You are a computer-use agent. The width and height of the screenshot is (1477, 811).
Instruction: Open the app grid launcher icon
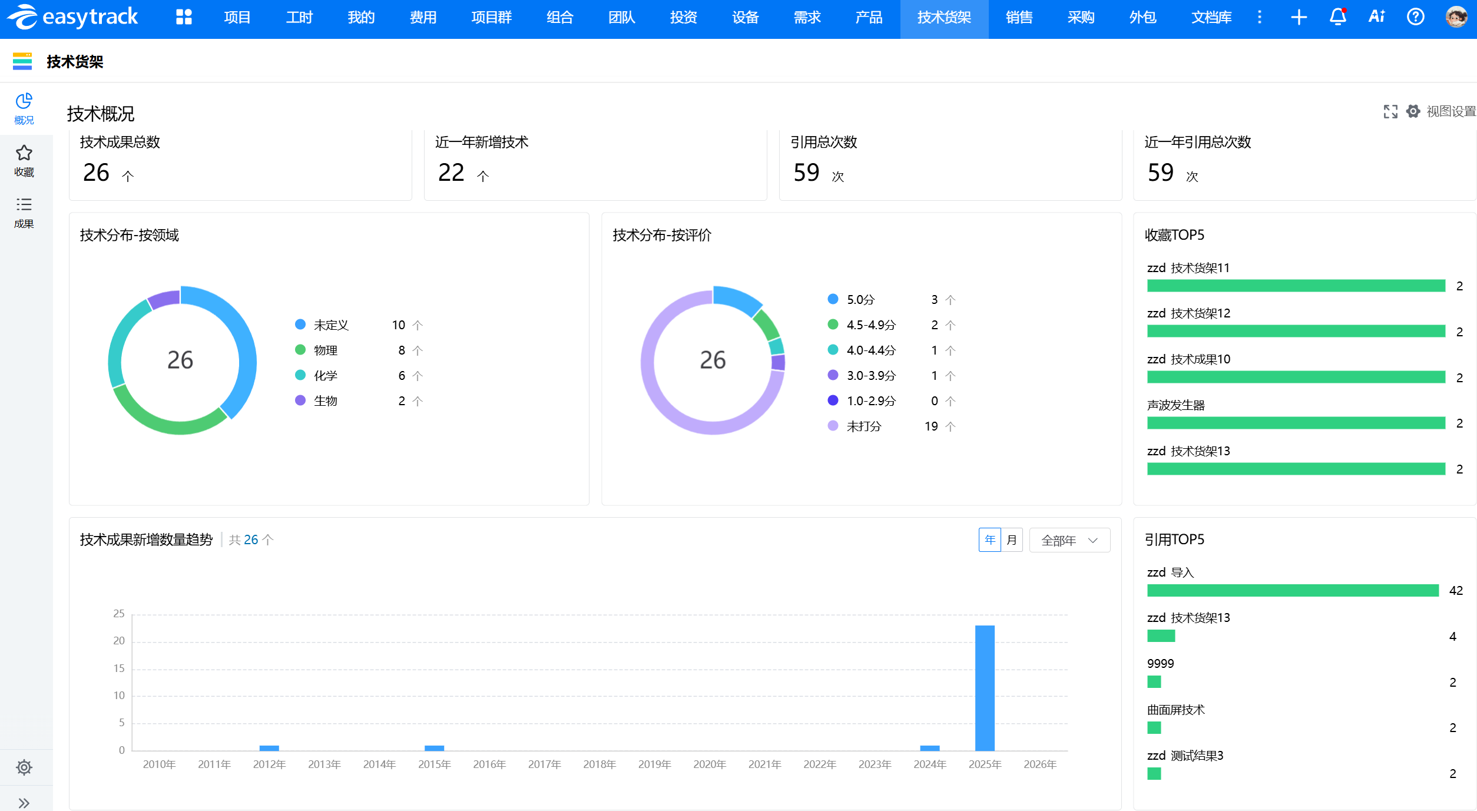pyautogui.click(x=184, y=17)
